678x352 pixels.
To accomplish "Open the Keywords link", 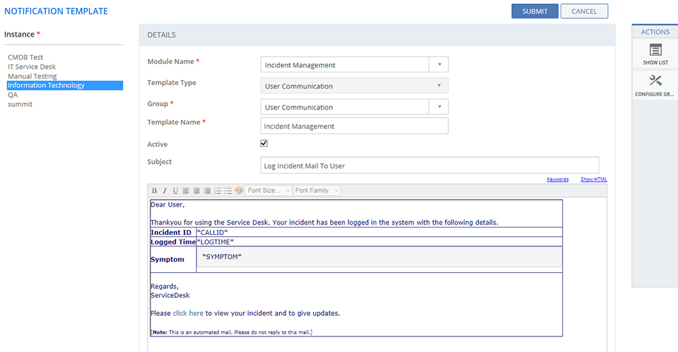I will click(x=557, y=179).
